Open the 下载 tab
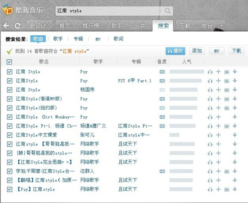This screenshot has height=203, width=248. coord(185,26)
